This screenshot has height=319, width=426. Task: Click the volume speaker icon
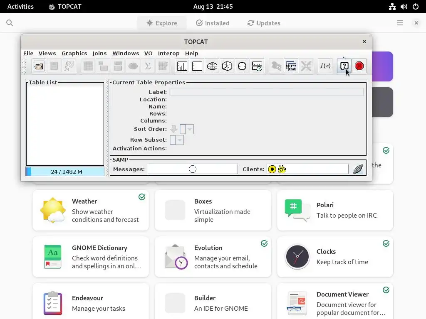coord(404,7)
